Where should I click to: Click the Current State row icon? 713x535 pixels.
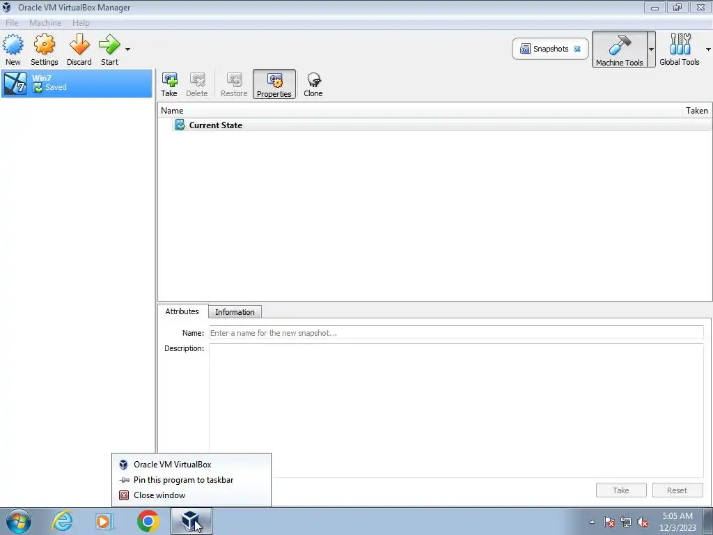pos(180,125)
